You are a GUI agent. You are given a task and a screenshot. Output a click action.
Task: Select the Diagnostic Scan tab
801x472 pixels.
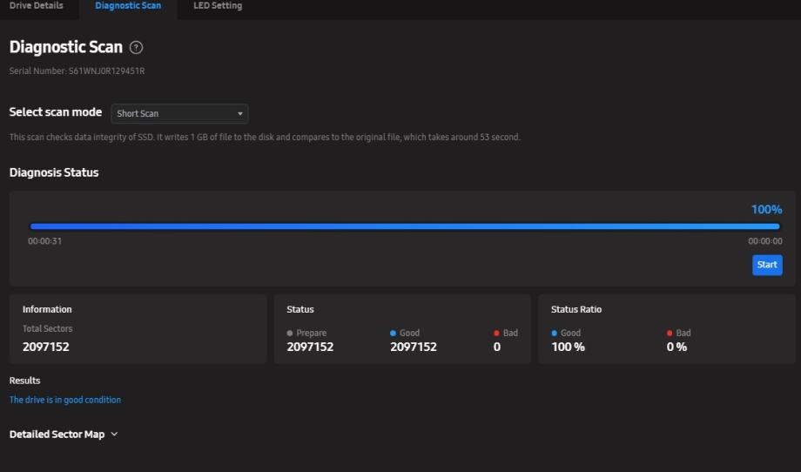coord(128,6)
